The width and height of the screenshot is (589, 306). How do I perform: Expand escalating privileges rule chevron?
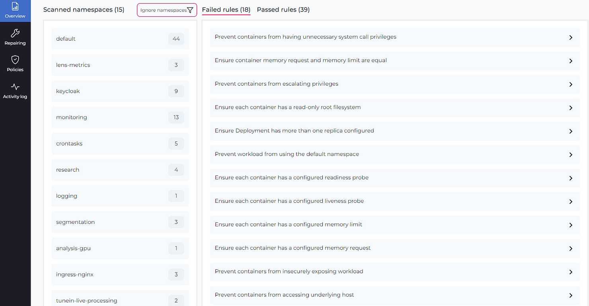click(x=571, y=84)
